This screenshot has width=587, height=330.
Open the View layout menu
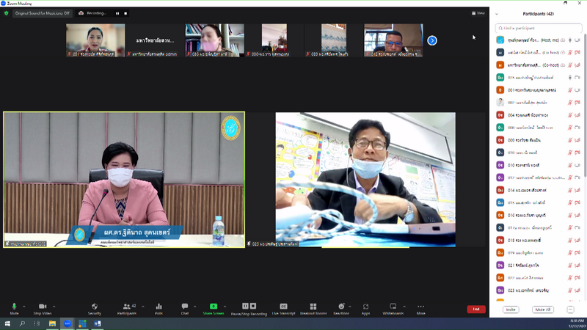point(478,13)
